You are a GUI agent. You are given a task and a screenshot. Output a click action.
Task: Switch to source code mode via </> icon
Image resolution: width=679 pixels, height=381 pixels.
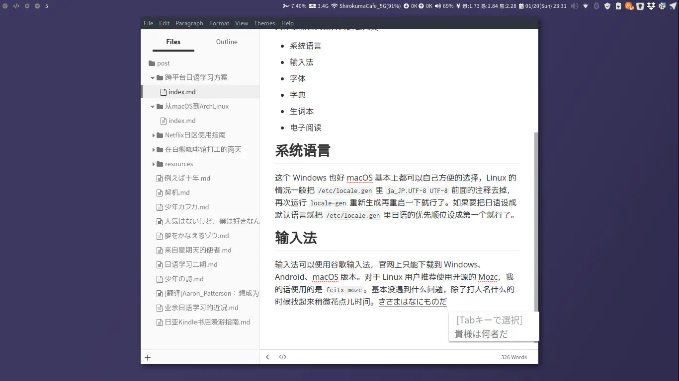click(x=282, y=357)
